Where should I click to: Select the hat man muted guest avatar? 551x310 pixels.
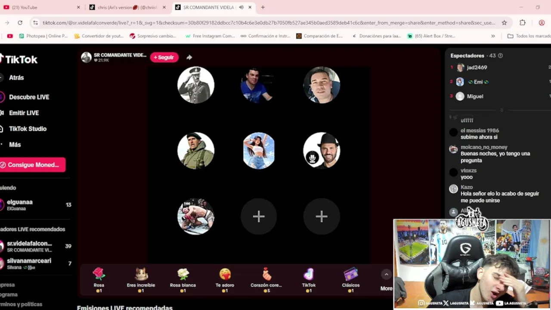click(x=322, y=150)
